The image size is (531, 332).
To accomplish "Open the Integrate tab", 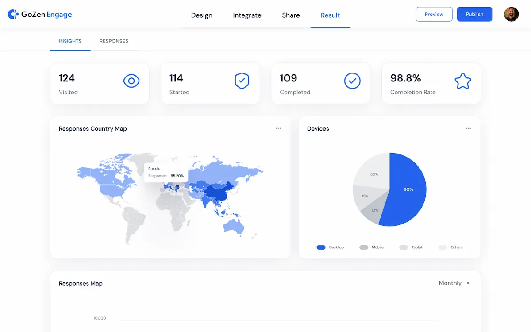I will coord(246,15).
